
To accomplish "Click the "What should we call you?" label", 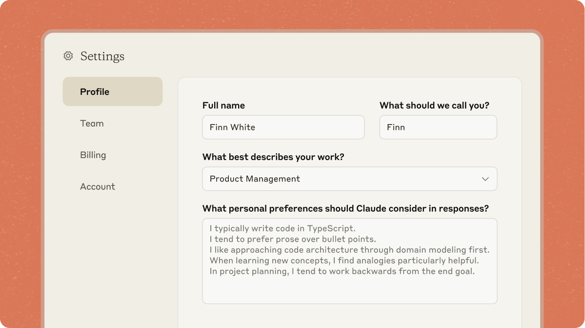I will [434, 106].
